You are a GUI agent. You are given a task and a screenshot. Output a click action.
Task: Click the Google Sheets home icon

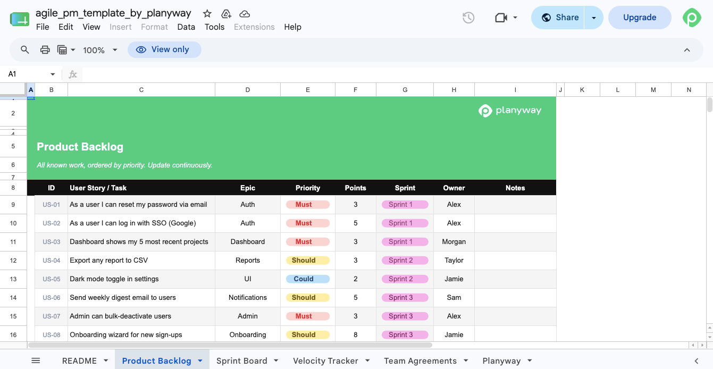point(20,19)
